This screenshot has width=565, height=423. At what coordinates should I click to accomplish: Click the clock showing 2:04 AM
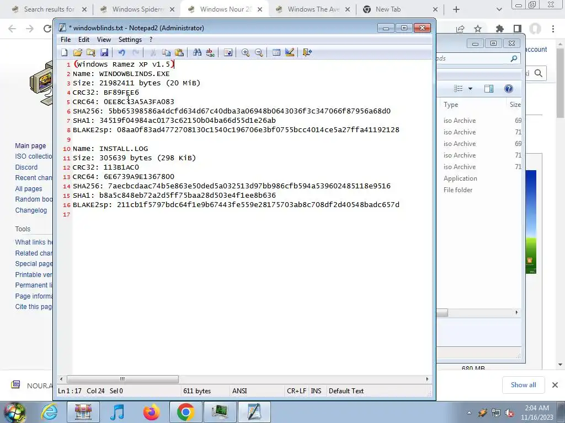coord(536,413)
